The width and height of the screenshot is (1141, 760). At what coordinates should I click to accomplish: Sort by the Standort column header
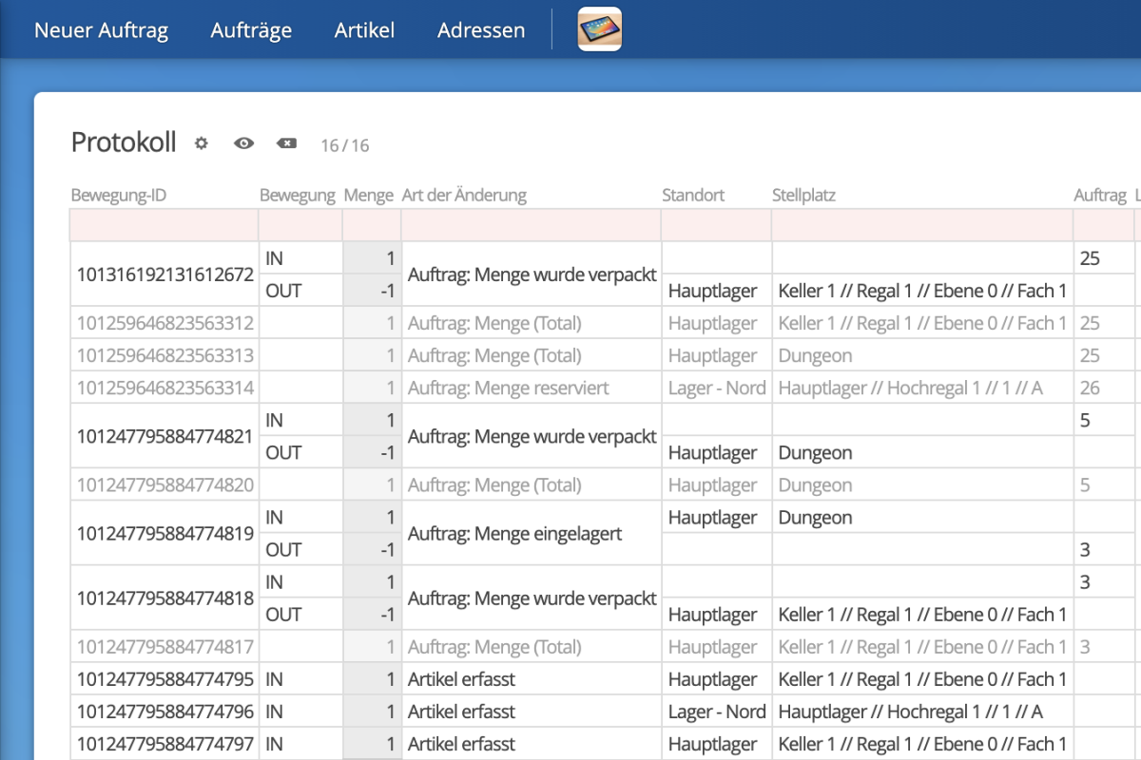pos(693,196)
